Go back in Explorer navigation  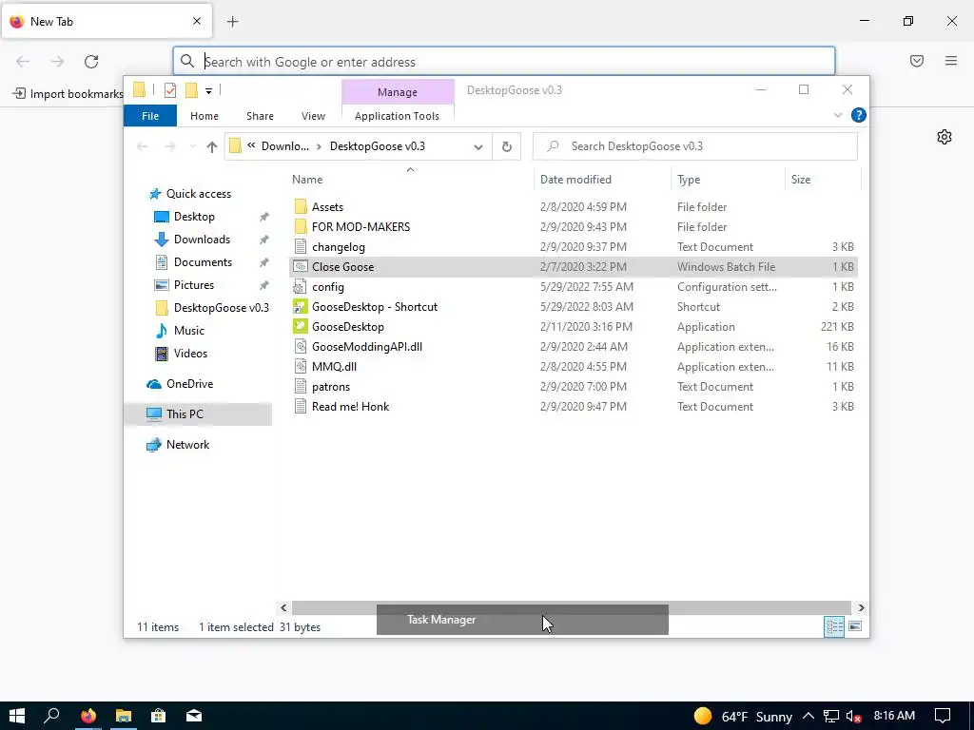click(143, 146)
